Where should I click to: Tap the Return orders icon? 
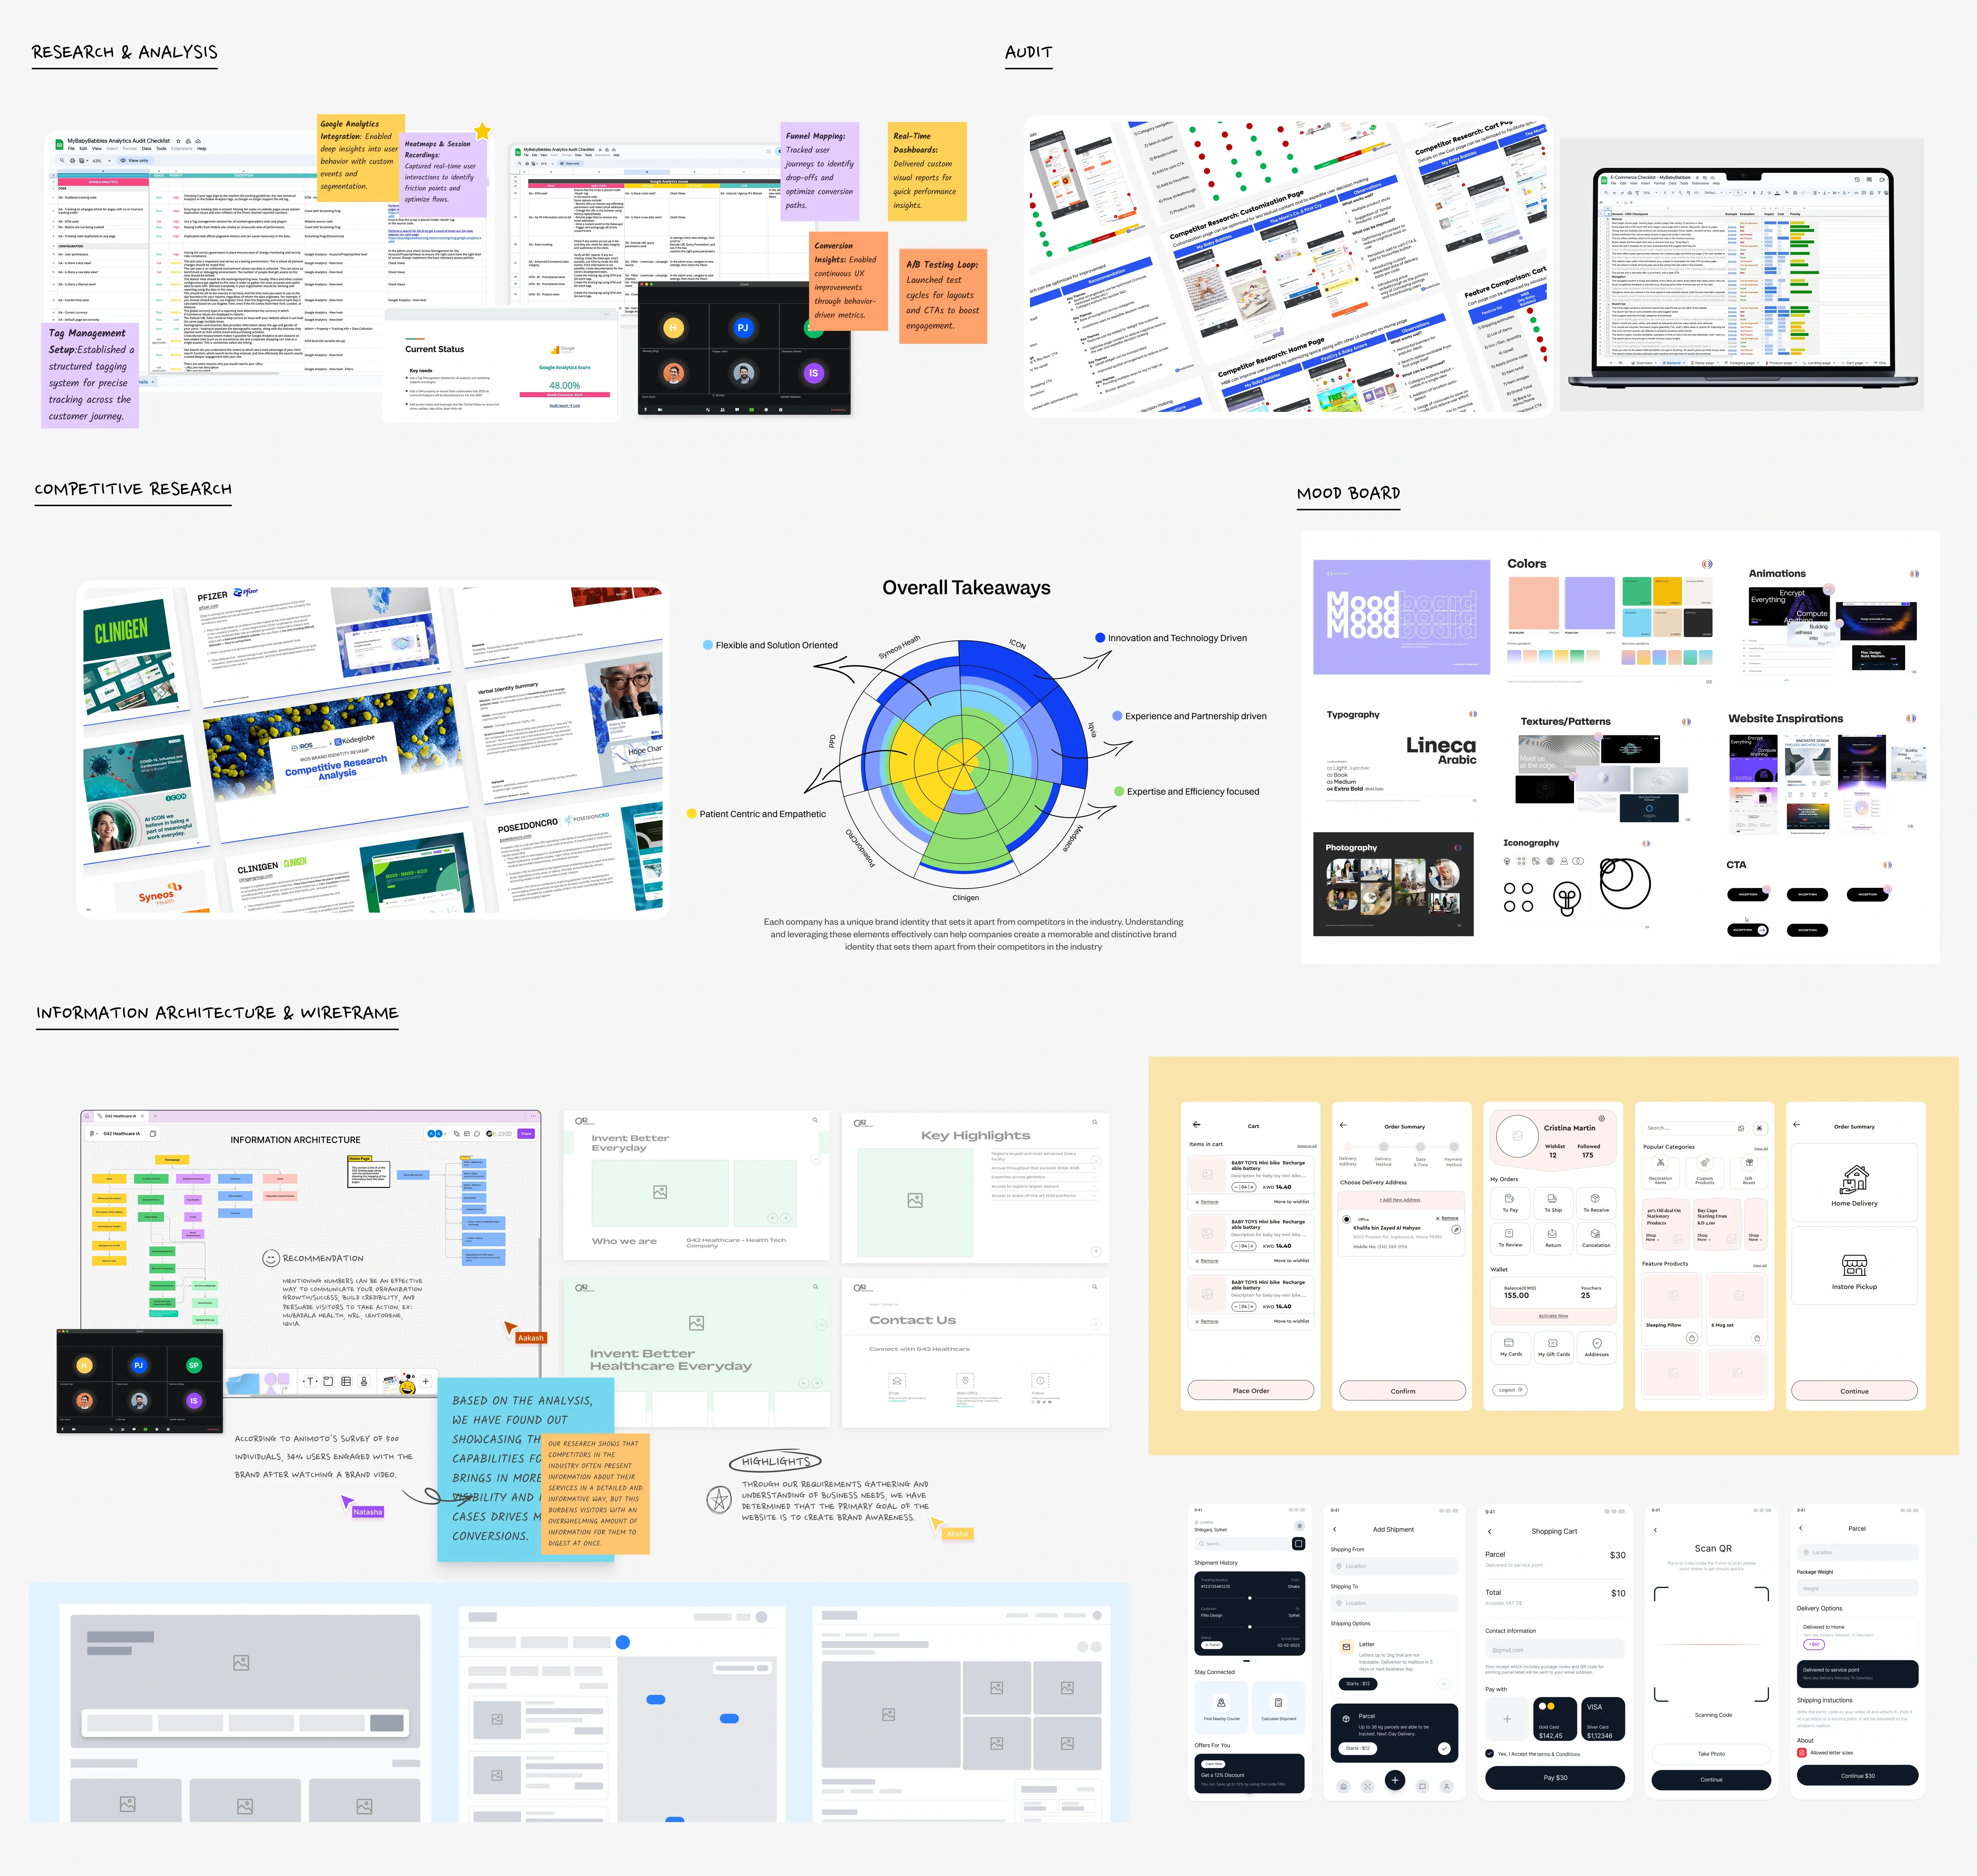(x=1552, y=1233)
